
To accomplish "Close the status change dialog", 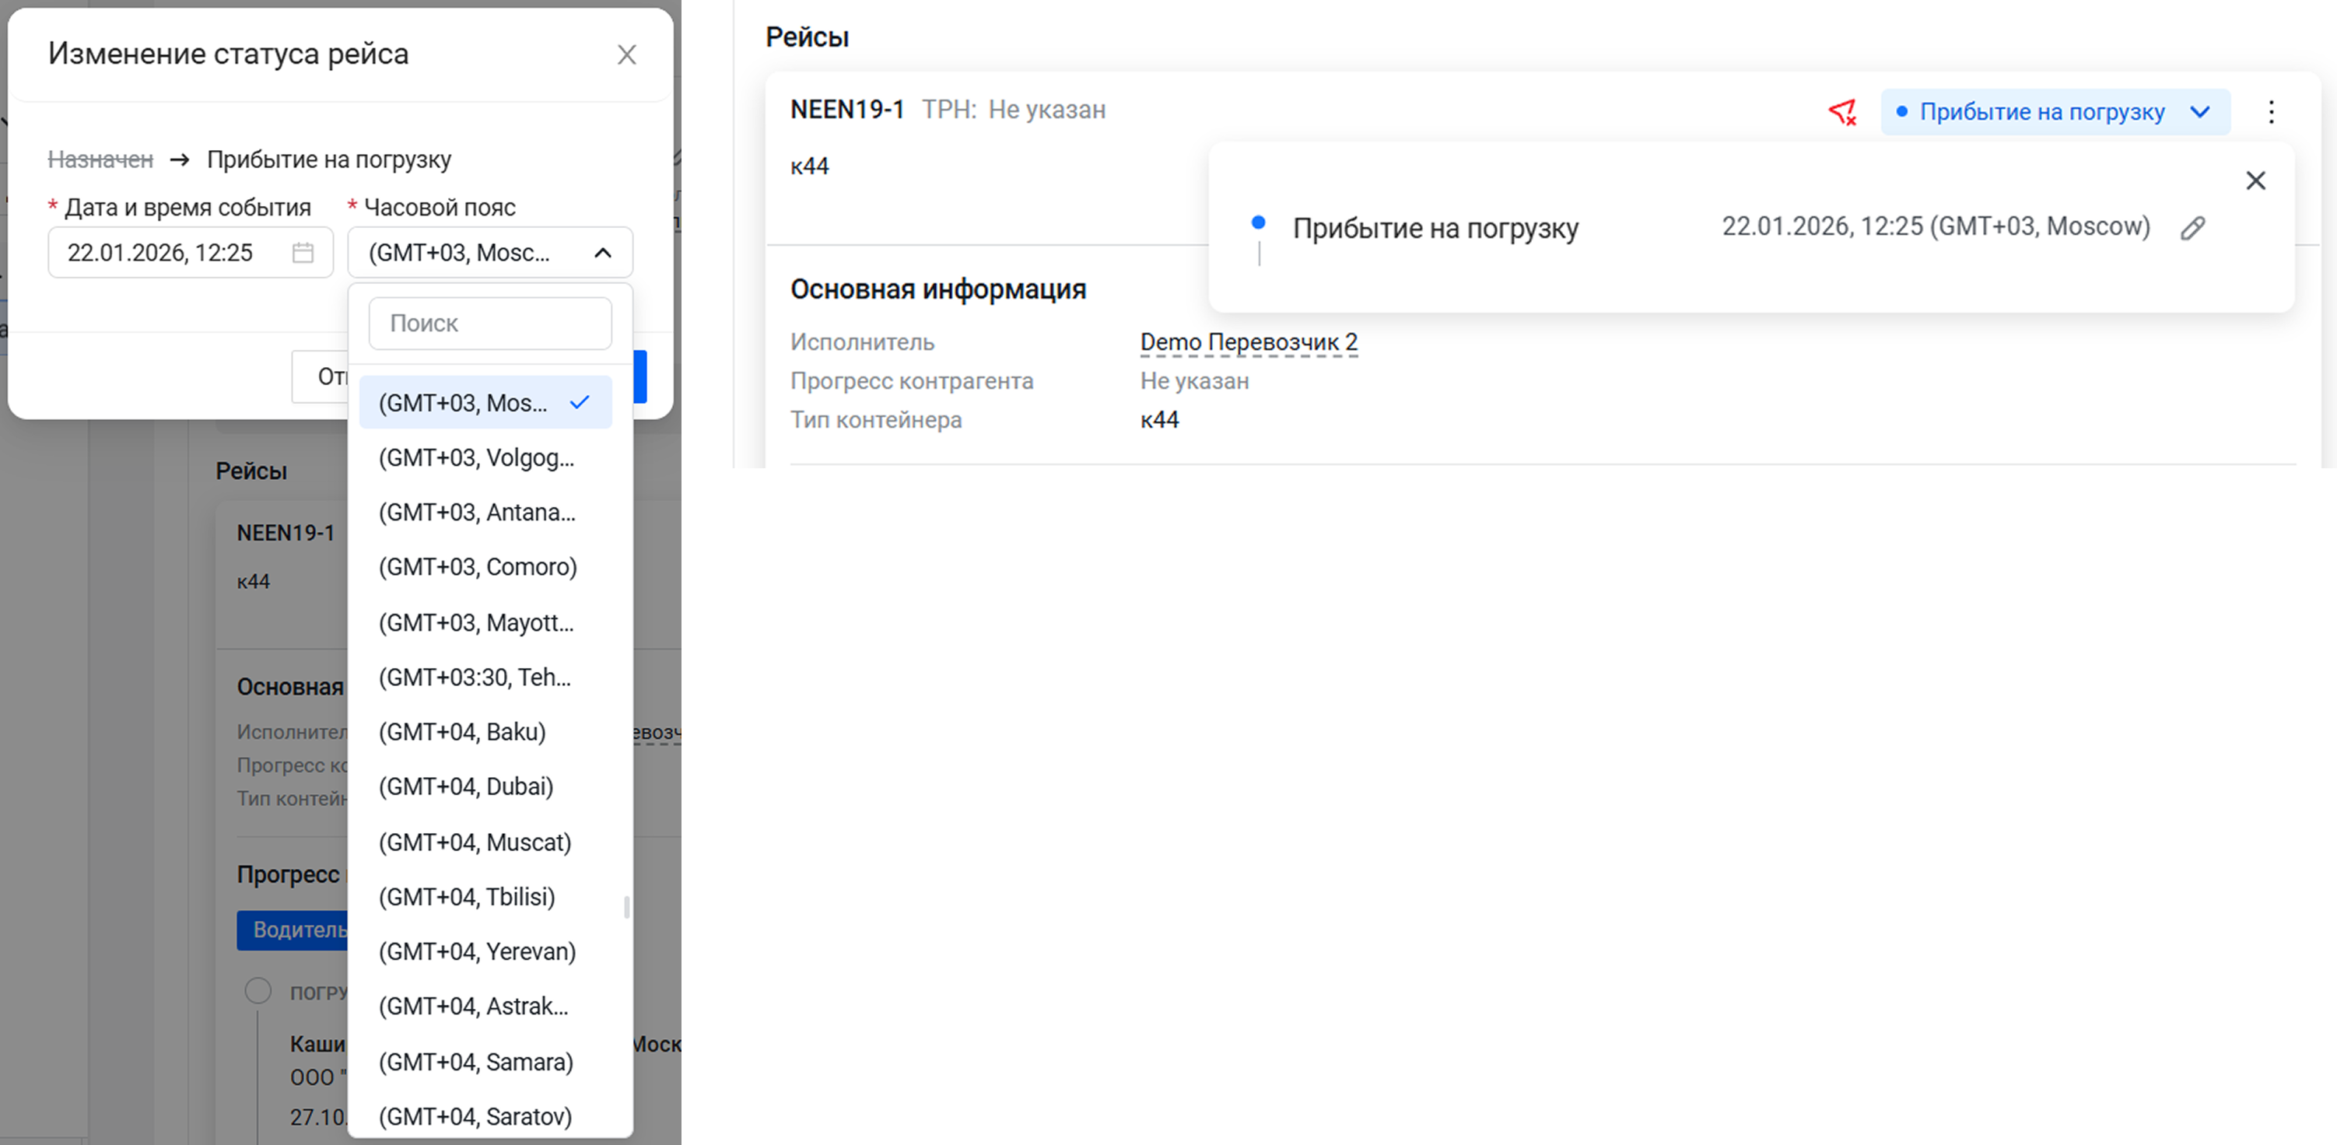I will point(626,55).
